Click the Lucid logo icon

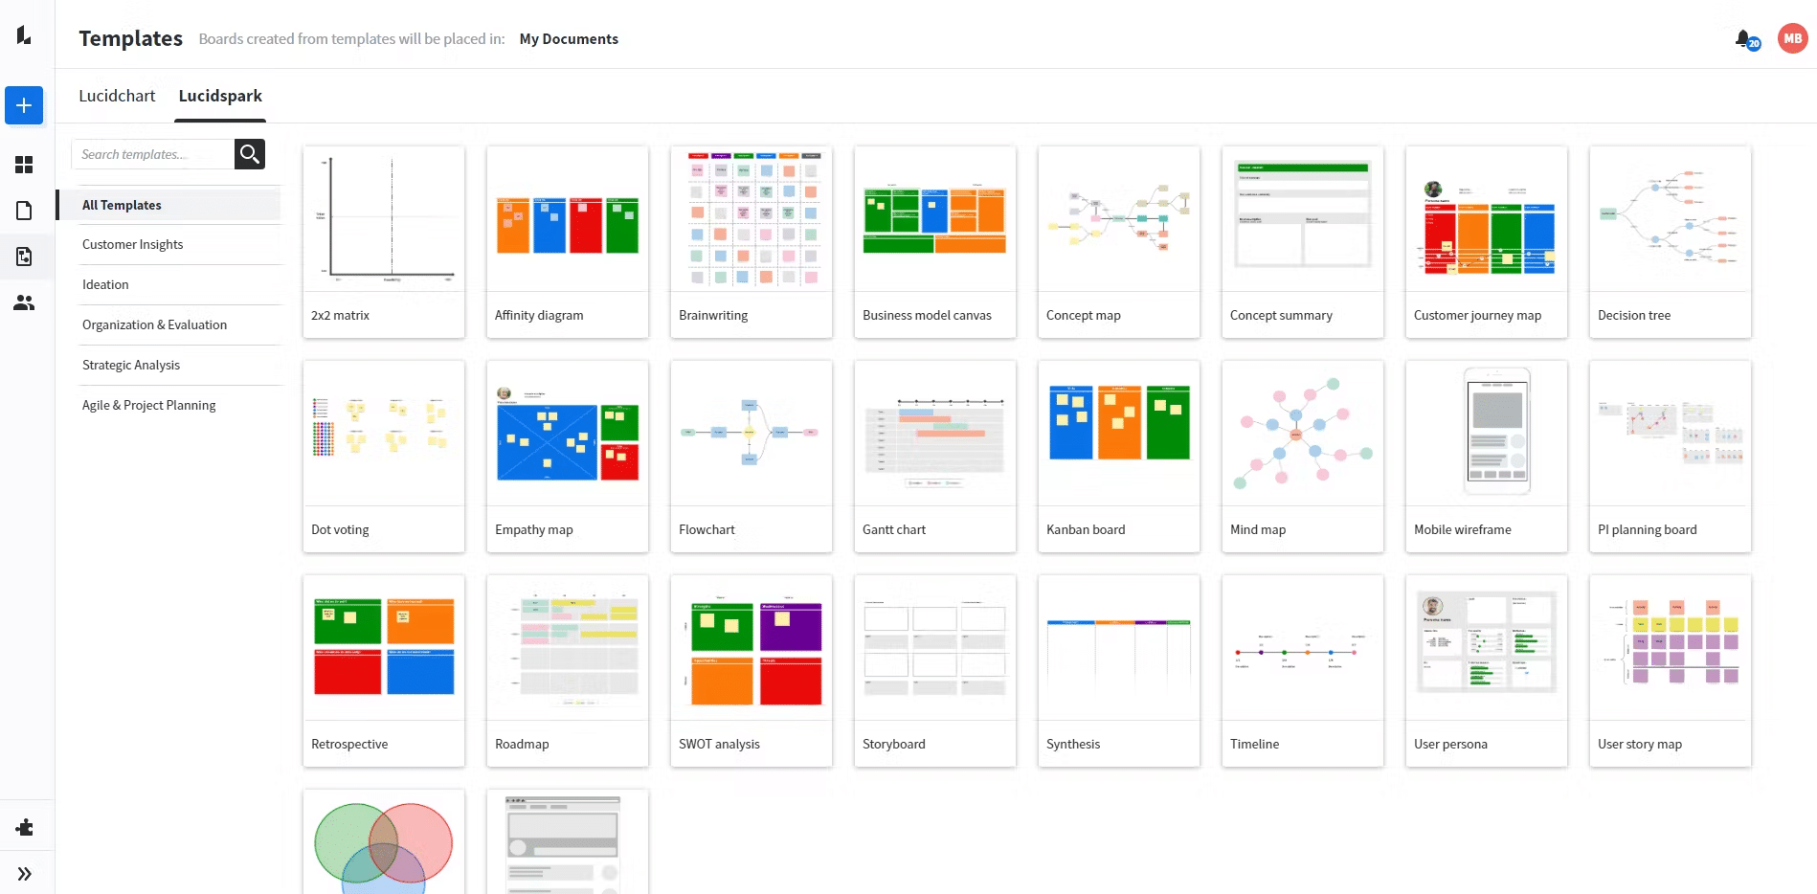(24, 35)
